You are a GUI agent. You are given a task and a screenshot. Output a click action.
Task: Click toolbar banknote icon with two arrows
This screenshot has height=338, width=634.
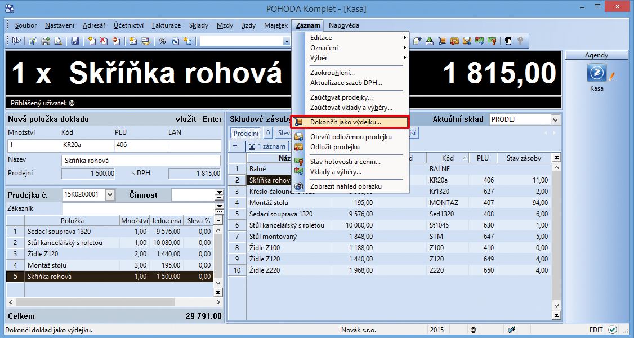tap(480, 41)
